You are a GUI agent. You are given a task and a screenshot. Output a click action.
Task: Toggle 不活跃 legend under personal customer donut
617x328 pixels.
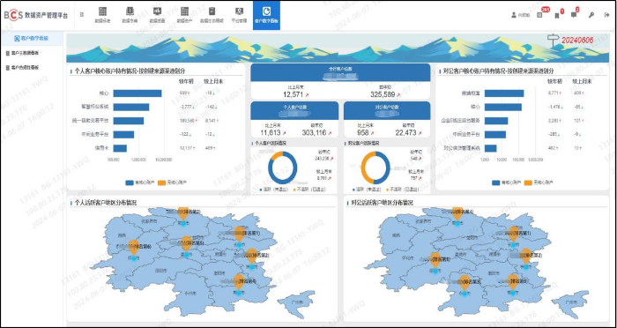tap(309, 190)
